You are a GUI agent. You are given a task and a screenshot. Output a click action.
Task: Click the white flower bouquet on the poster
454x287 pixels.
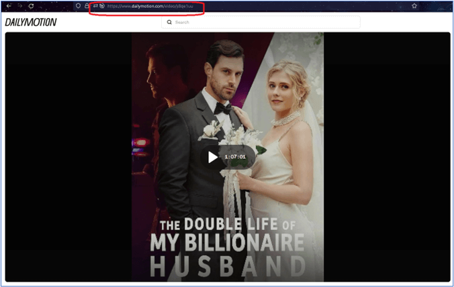214,131
